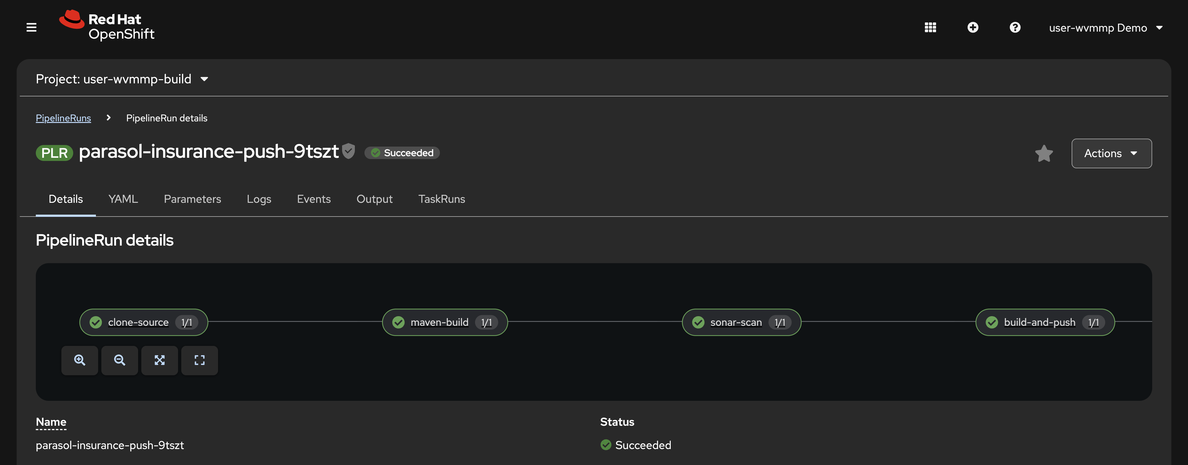
Task: Open the Actions dropdown
Action: pyautogui.click(x=1111, y=154)
